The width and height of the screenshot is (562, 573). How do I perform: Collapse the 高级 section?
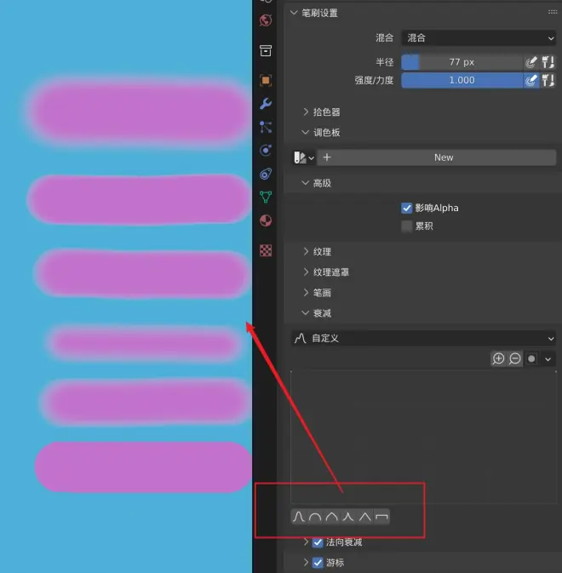[306, 183]
